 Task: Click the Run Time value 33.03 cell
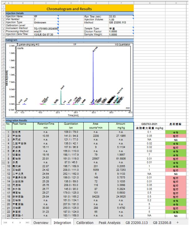[x=120, y=16]
